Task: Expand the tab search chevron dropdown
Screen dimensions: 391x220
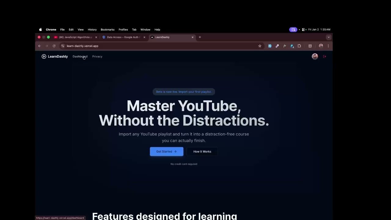Action: click(328, 37)
